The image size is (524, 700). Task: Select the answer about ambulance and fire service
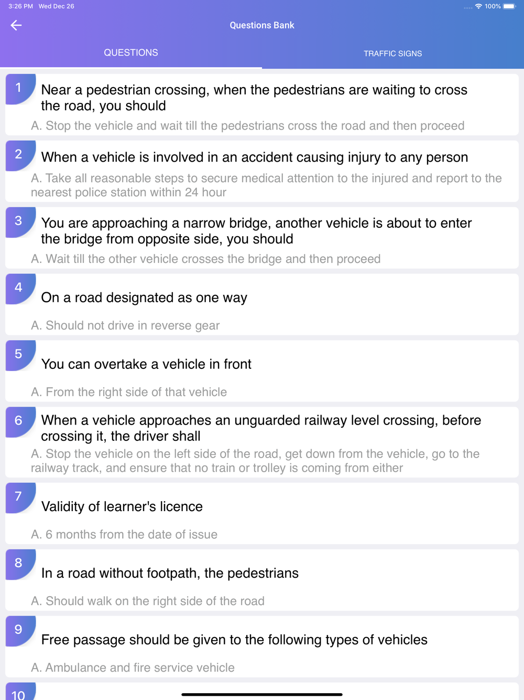pyautogui.click(x=133, y=667)
